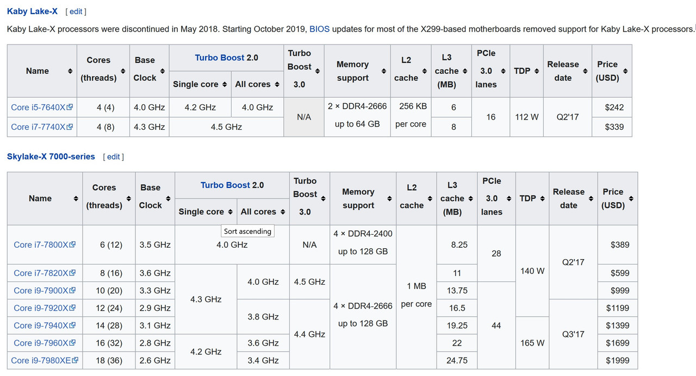The width and height of the screenshot is (696, 376).
Task: Sort Kaby Lake-X Single core column arrows
Action: [224, 84]
